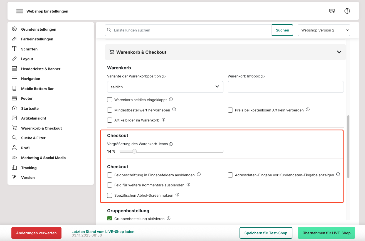Image resolution: width=365 pixels, height=241 pixels.
Task: Disable Gruppenbestellung aktivieren checkbox
Action: [x=110, y=219]
